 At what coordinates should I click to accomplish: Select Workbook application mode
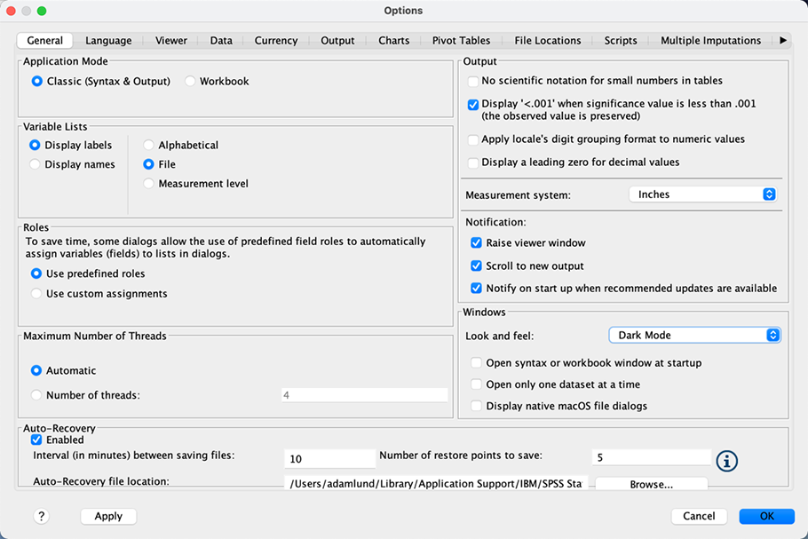[x=189, y=80]
